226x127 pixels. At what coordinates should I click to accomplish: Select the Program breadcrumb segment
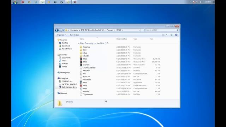(x=110, y=30)
